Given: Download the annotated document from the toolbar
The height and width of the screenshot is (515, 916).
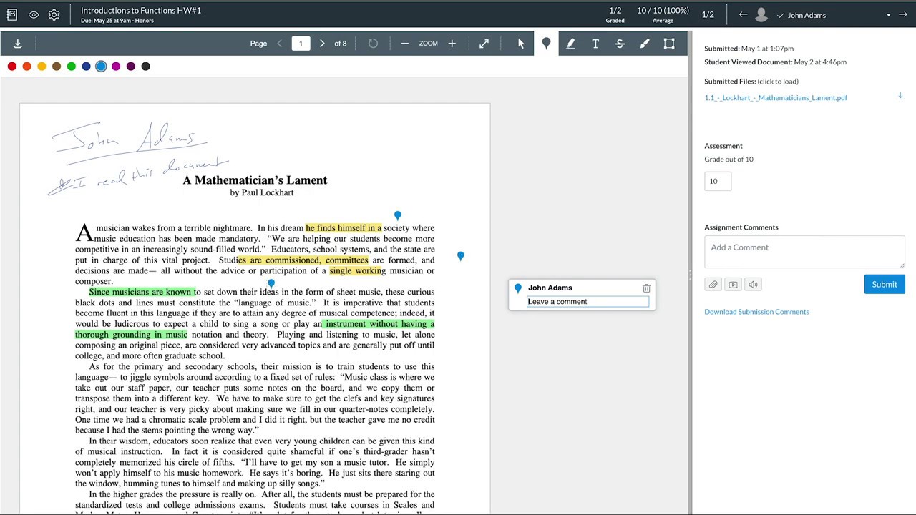Looking at the screenshot, I should click(18, 44).
